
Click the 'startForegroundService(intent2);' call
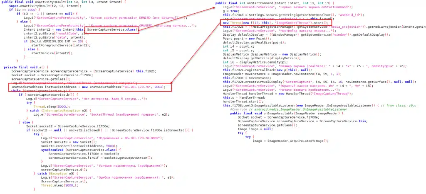(x=61, y=45)
